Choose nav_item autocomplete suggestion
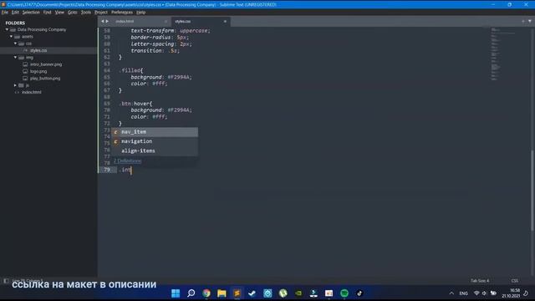 click(x=155, y=132)
